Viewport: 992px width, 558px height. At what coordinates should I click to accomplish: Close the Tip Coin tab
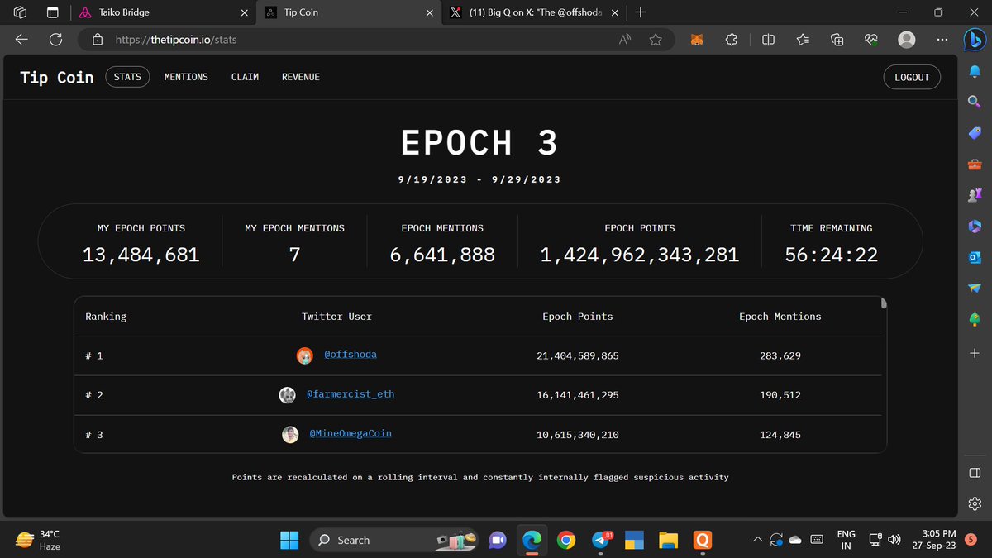429,12
